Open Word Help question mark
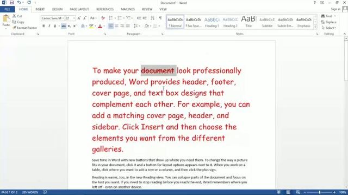The image size is (348, 195). click(314, 3)
